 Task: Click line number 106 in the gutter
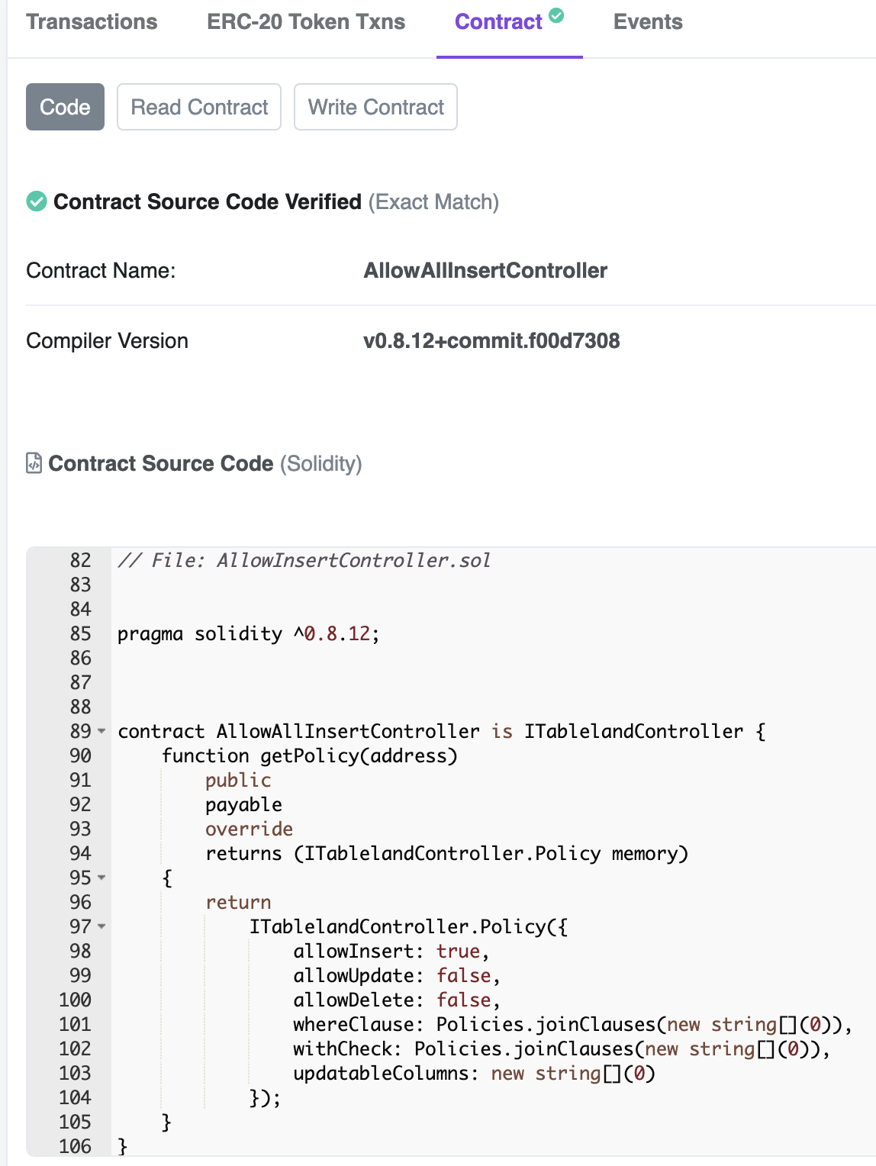click(x=75, y=1146)
